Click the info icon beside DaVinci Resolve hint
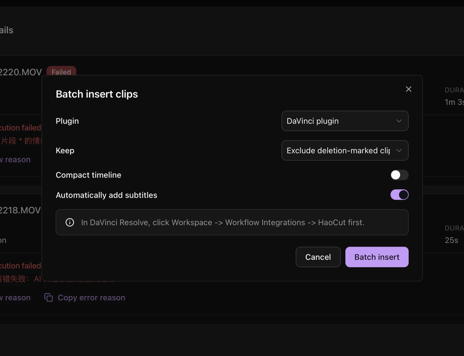The height and width of the screenshot is (356, 464). pyautogui.click(x=70, y=222)
